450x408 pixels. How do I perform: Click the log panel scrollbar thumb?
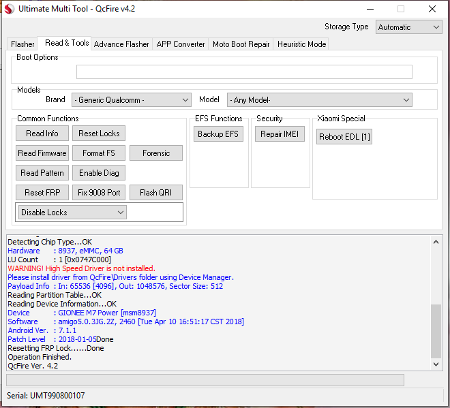(436, 331)
